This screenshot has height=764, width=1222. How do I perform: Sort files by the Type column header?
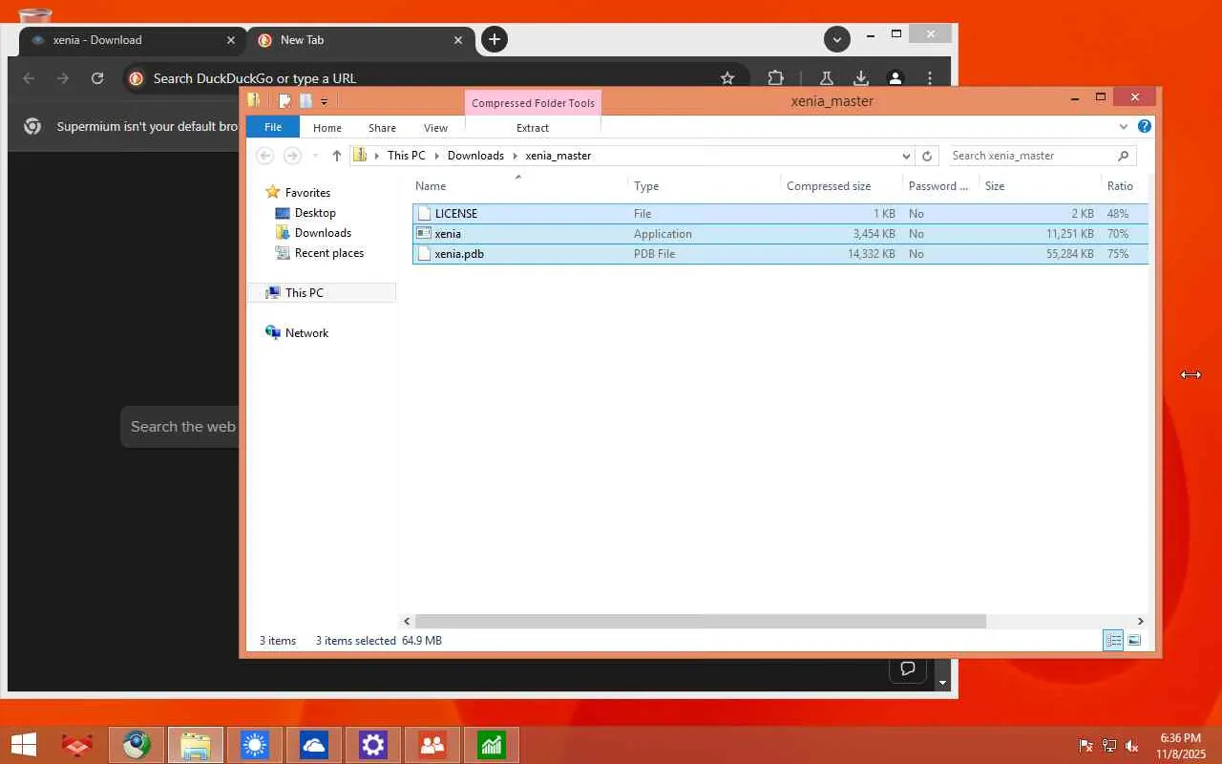tap(705, 186)
